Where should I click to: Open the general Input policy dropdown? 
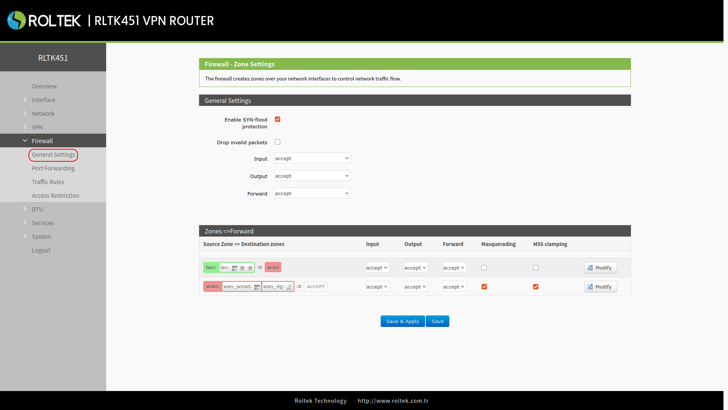coord(312,158)
